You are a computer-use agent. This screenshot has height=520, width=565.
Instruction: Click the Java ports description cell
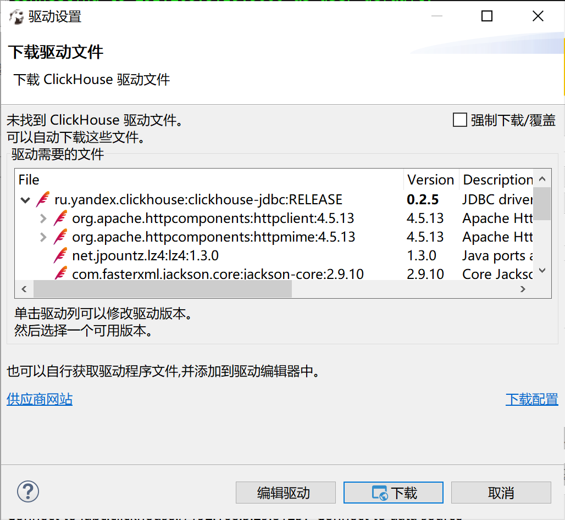point(497,256)
